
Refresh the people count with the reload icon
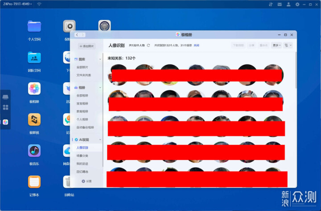[x=148, y=45]
